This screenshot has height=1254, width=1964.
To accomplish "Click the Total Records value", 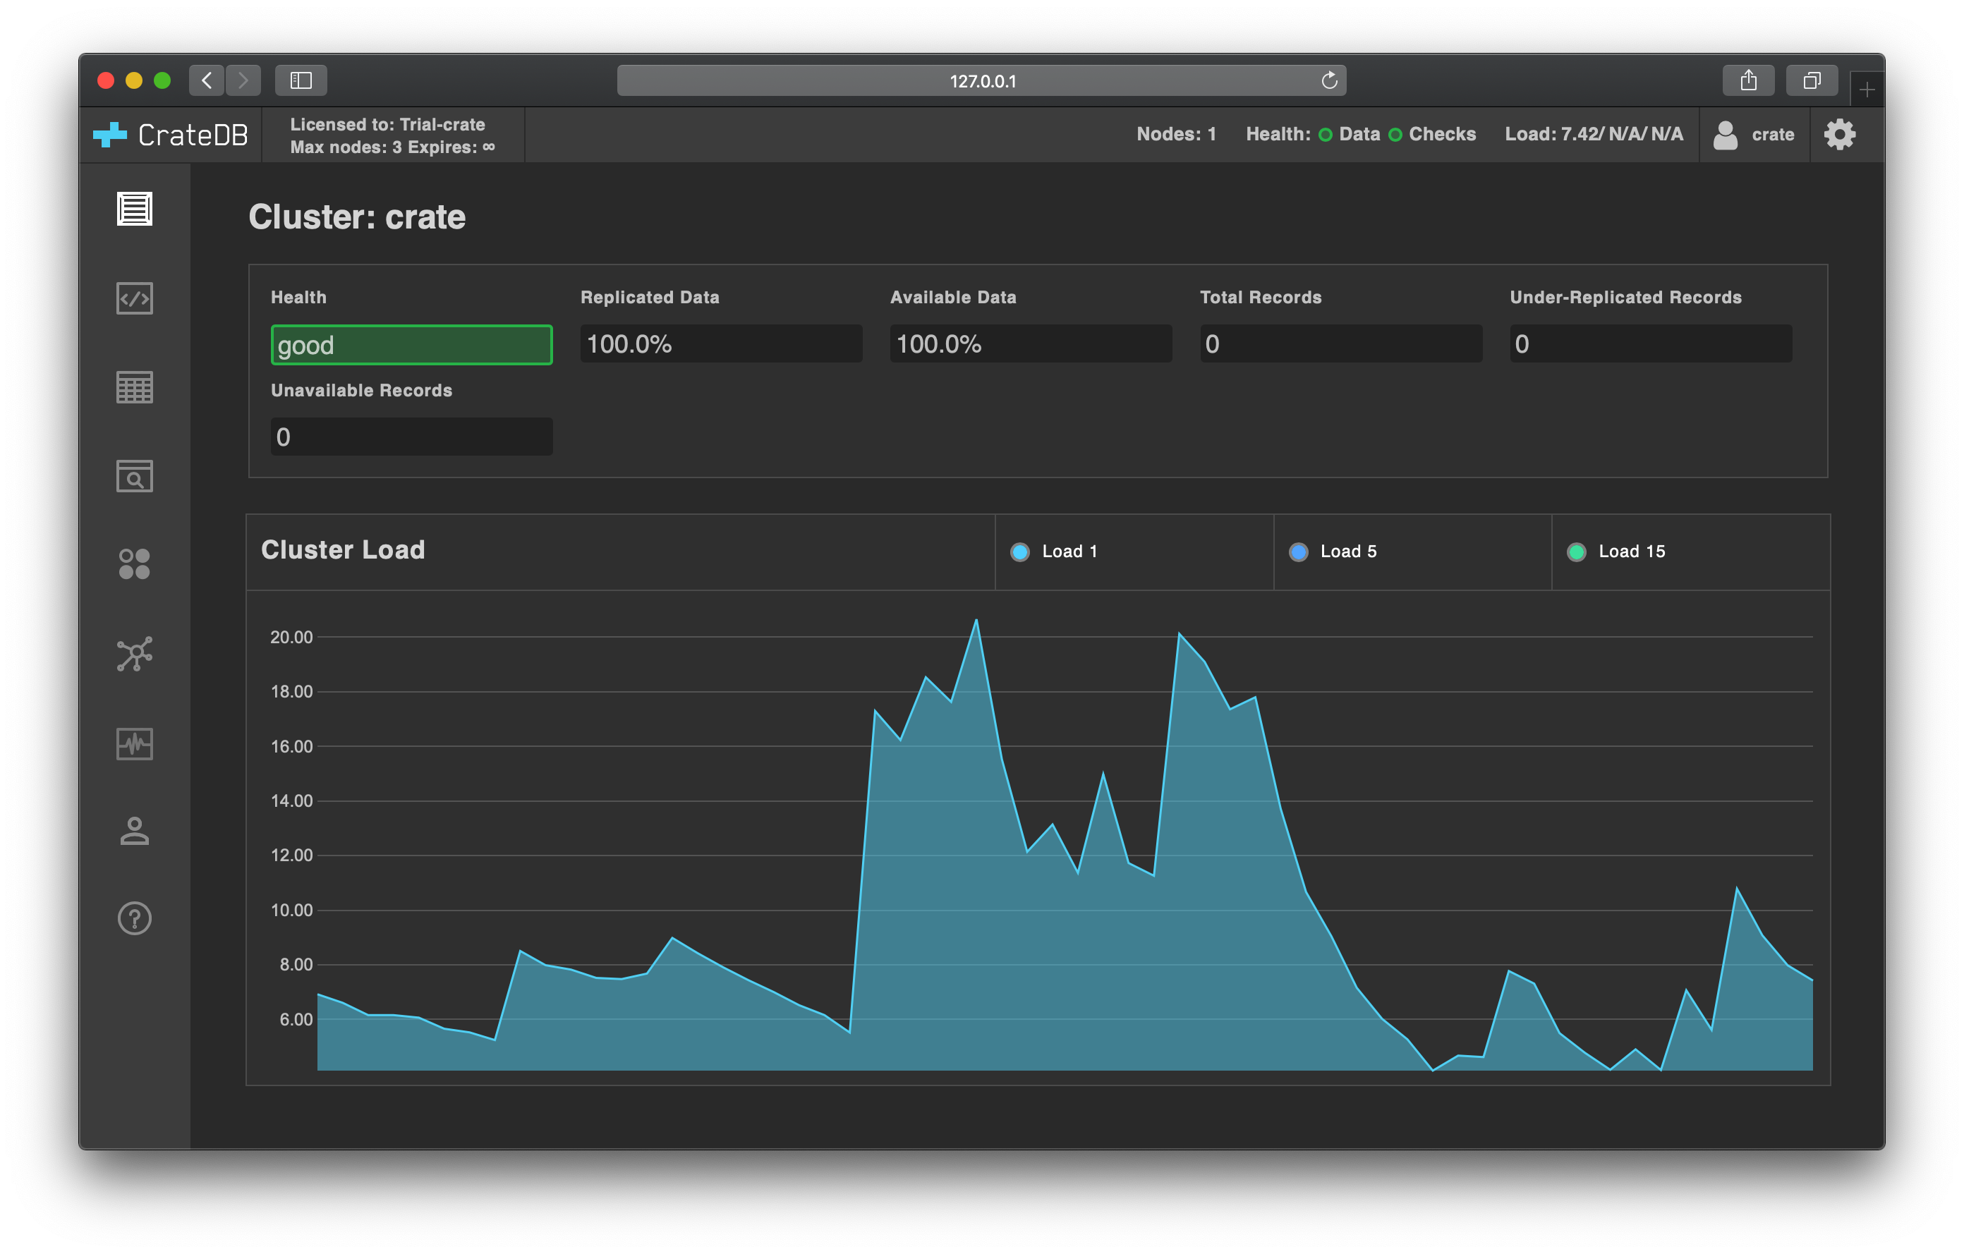I will tap(1341, 344).
